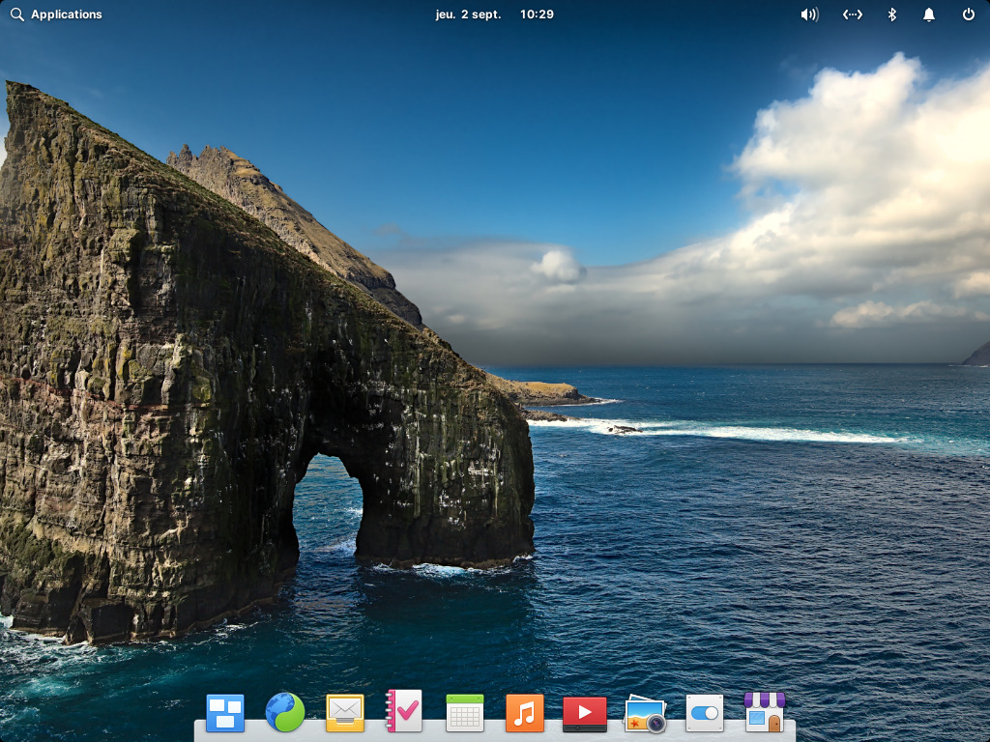Open the Bluetooth indicator menu
Viewport: 990px width, 742px height.
pos(892,14)
